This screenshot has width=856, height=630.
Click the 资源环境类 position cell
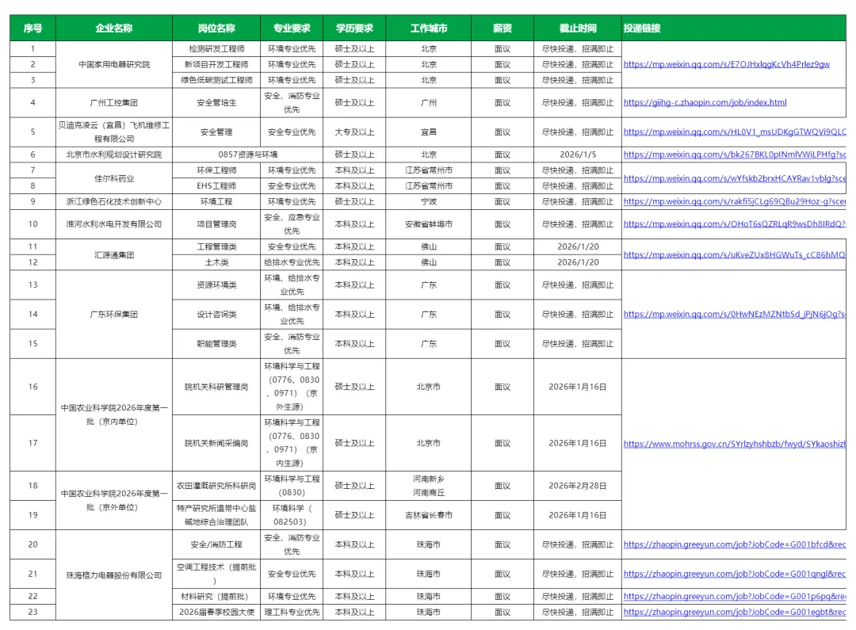click(216, 285)
